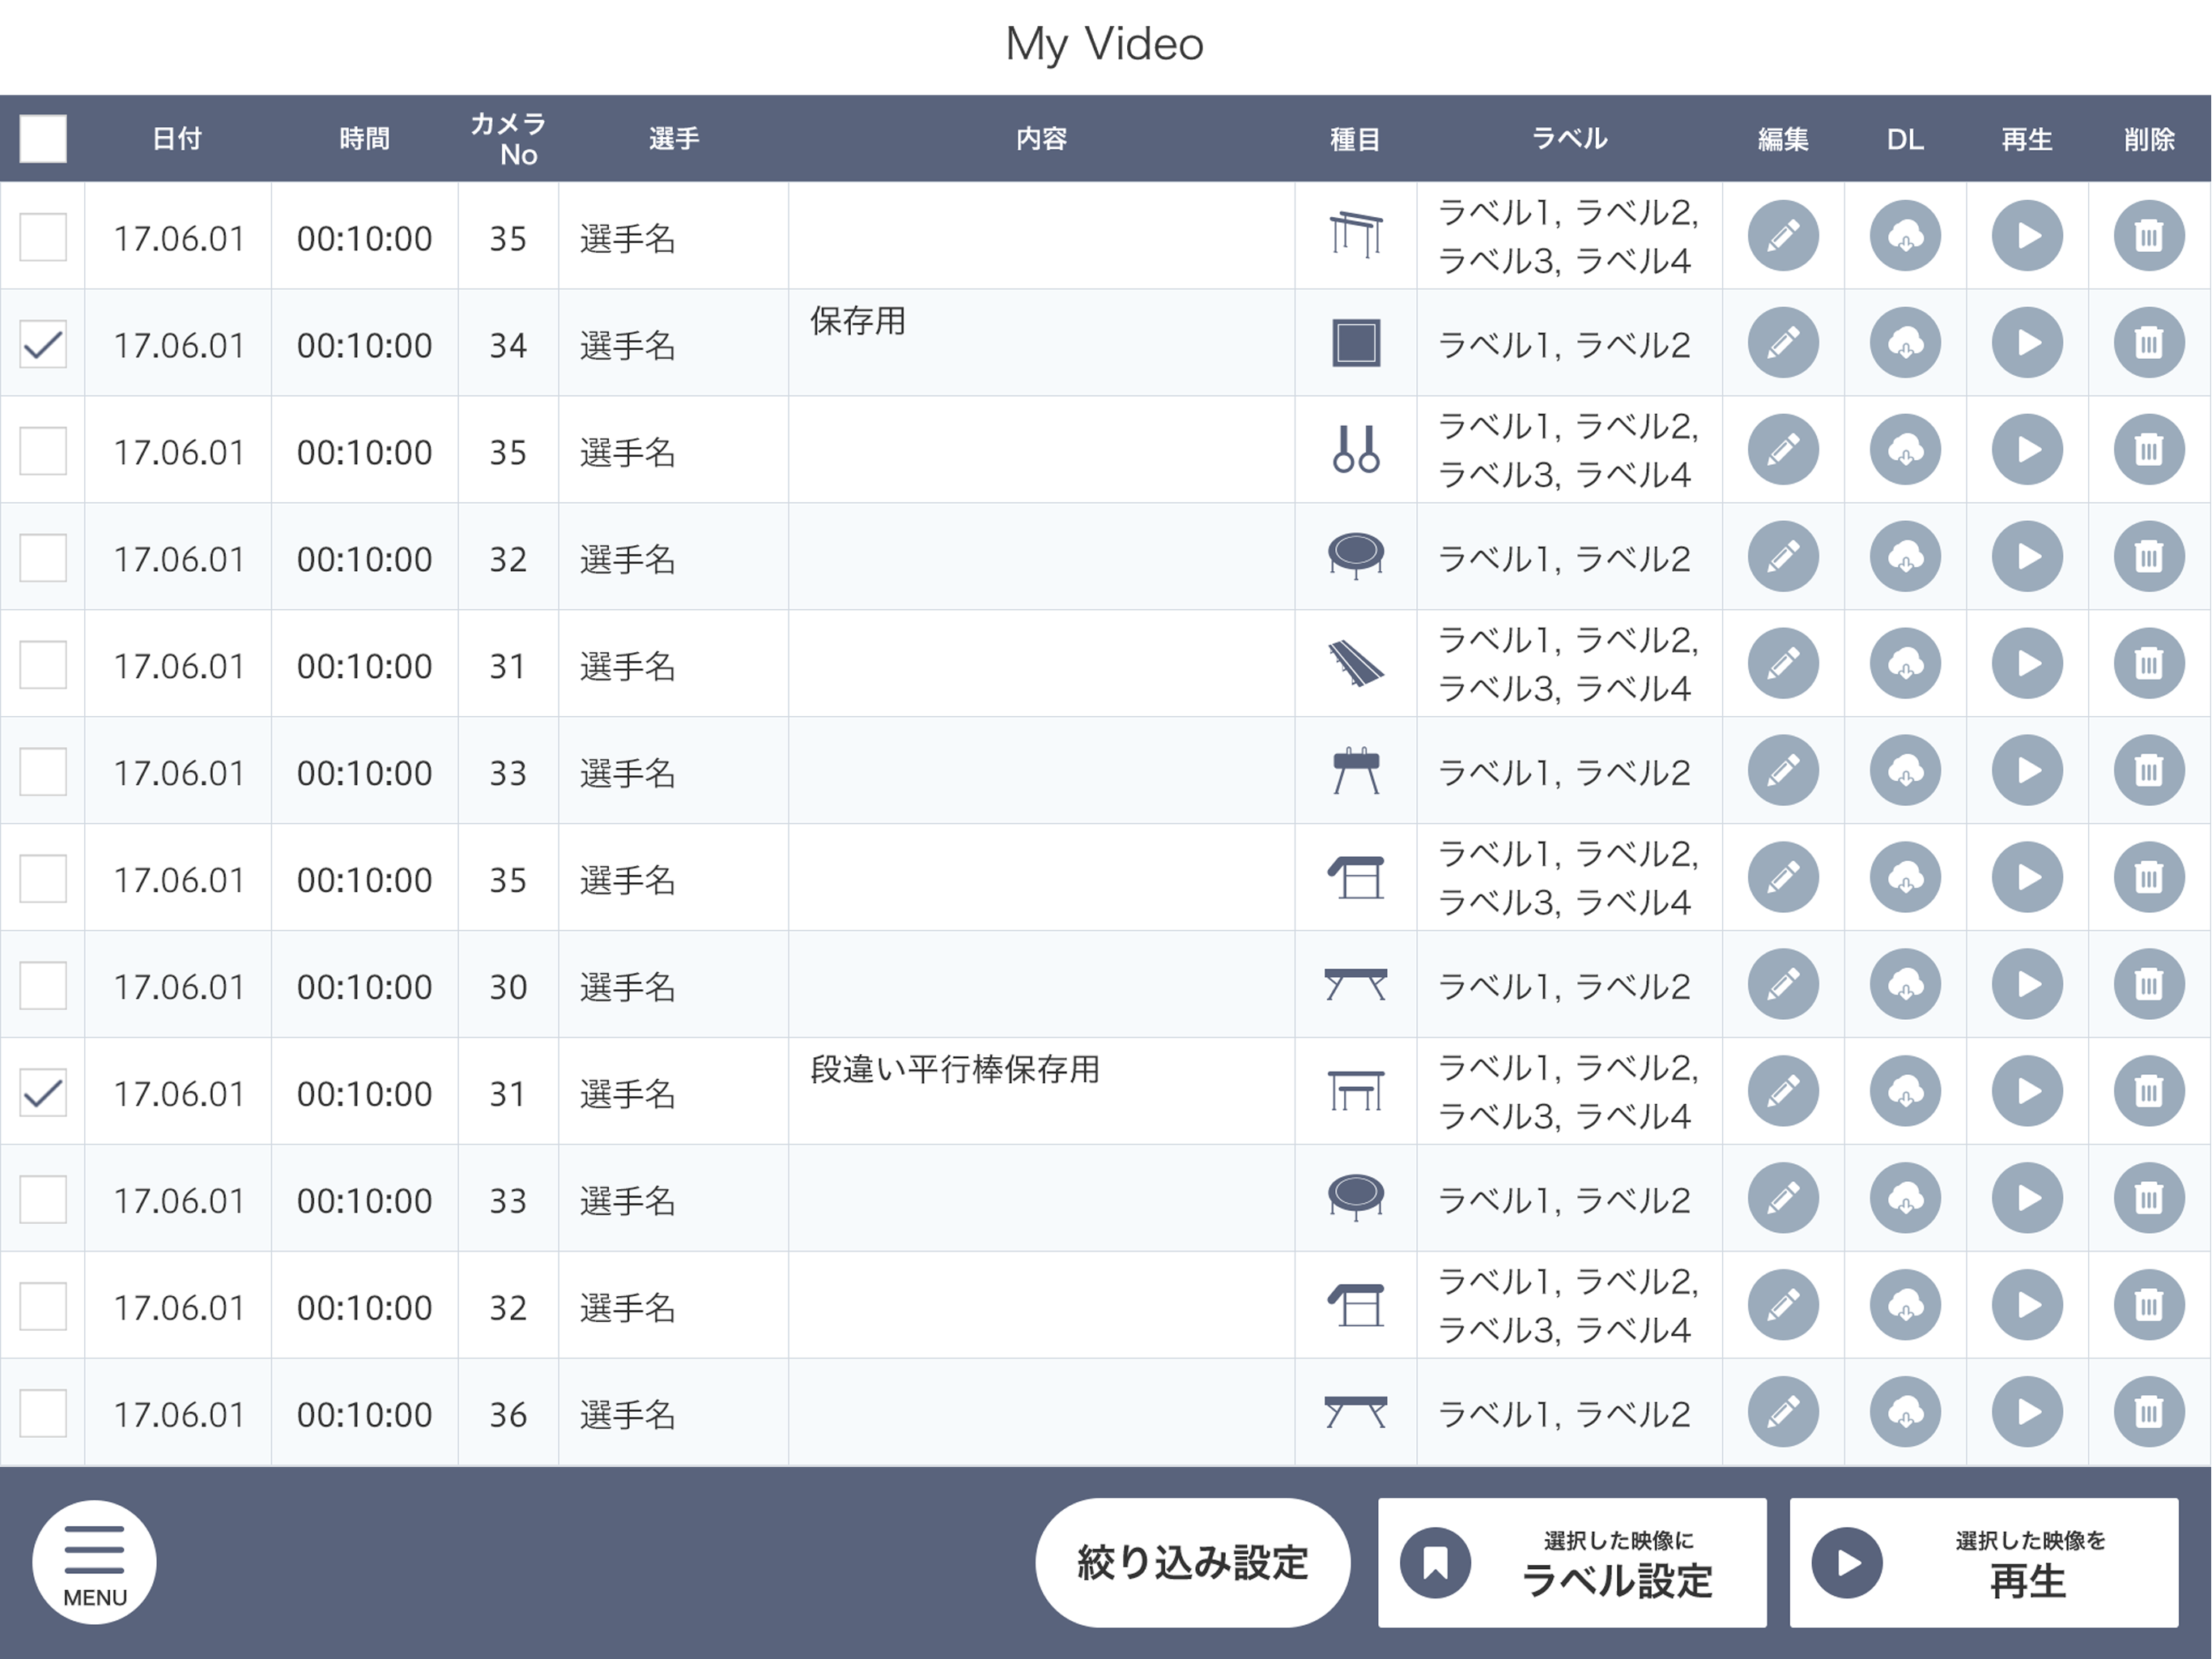Click the floor exercise square icon
The image size is (2212, 1659).
1356,343
